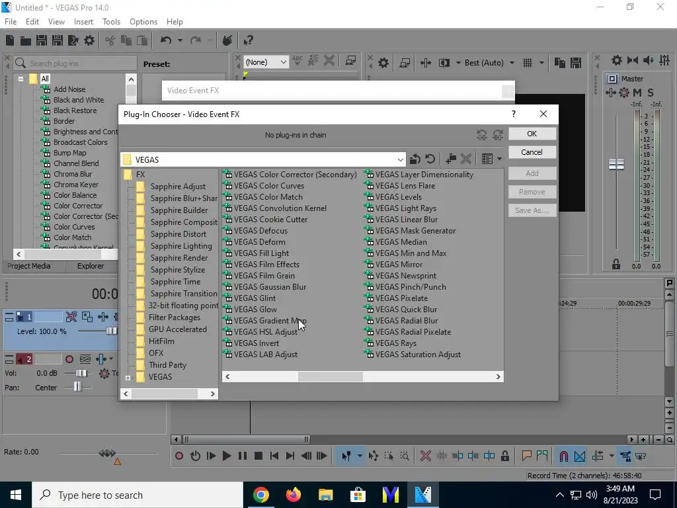Click the Up One Level folder icon
Viewport: 677px width, 508px height.
click(x=415, y=159)
